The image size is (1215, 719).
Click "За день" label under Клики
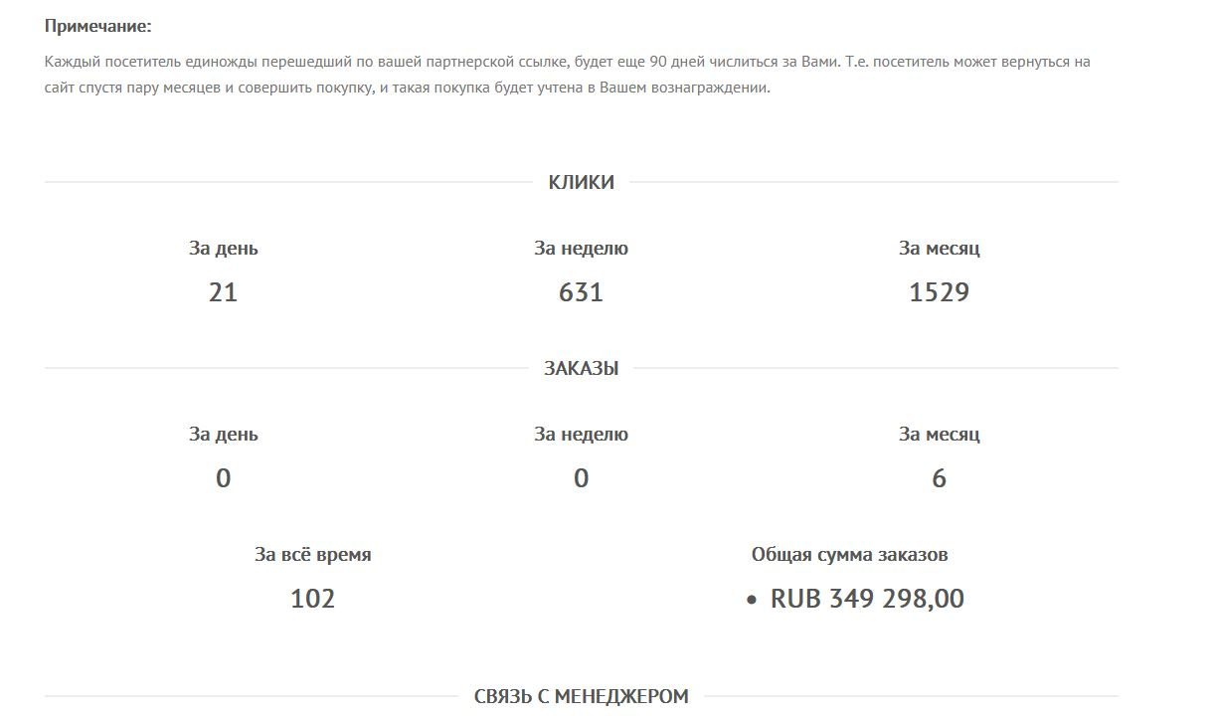[x=223, y=249]
